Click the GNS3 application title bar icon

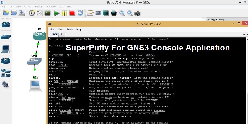(2, 2)
